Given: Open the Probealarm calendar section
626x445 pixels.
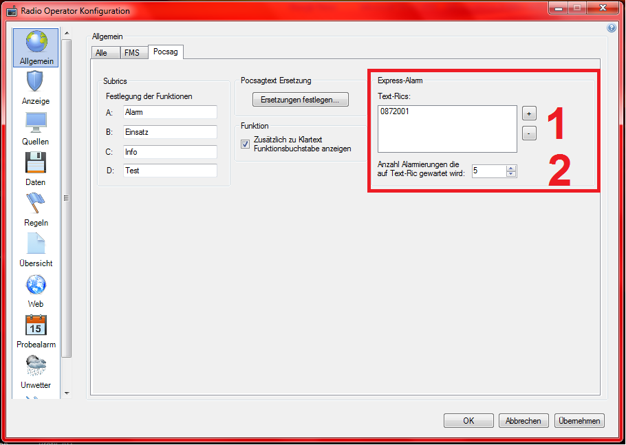Looking at the screenshot, I should tap(36, 332).
